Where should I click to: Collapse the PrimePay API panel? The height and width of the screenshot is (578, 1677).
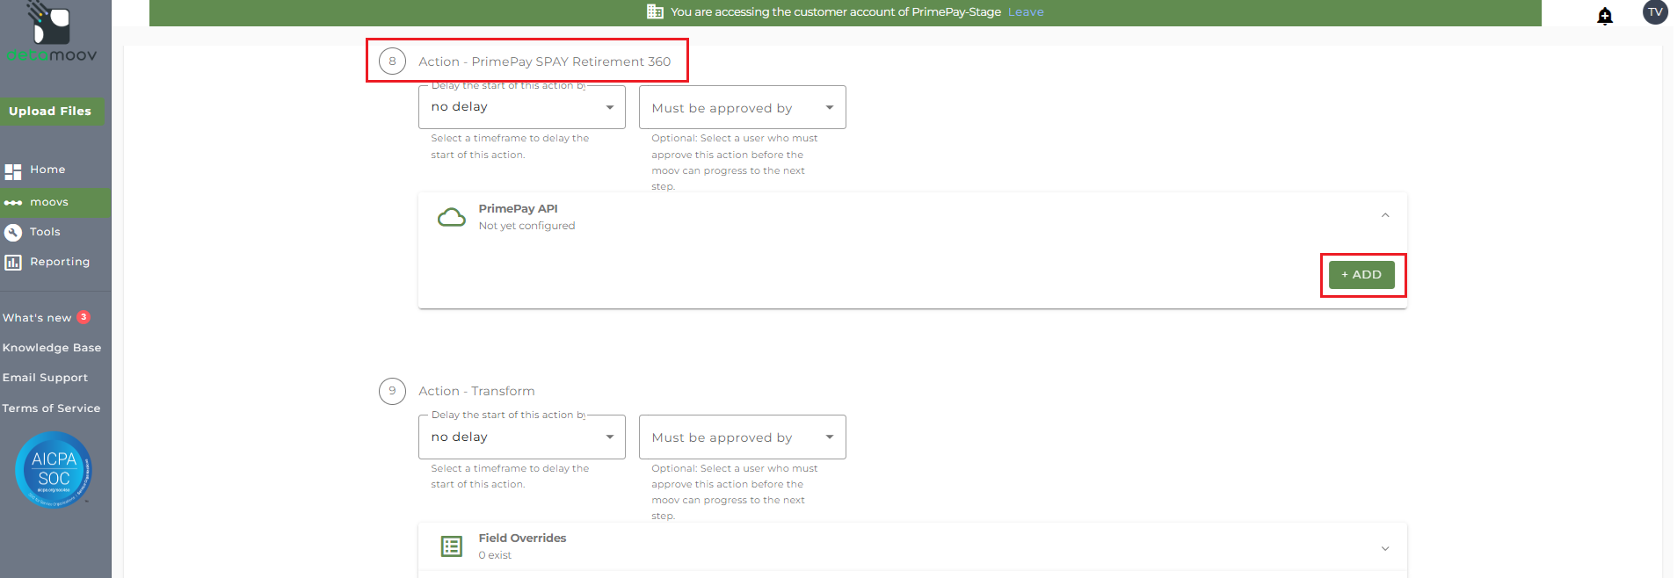coord(1385,216)
